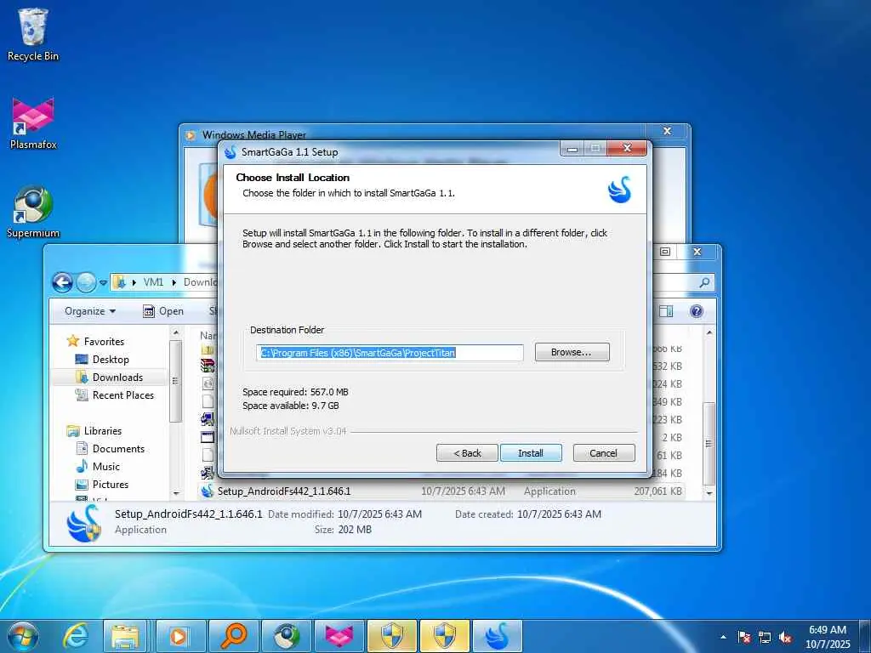Open the network tray icon
This screenshot has width=871, height=653.
[x=765, y=637]
